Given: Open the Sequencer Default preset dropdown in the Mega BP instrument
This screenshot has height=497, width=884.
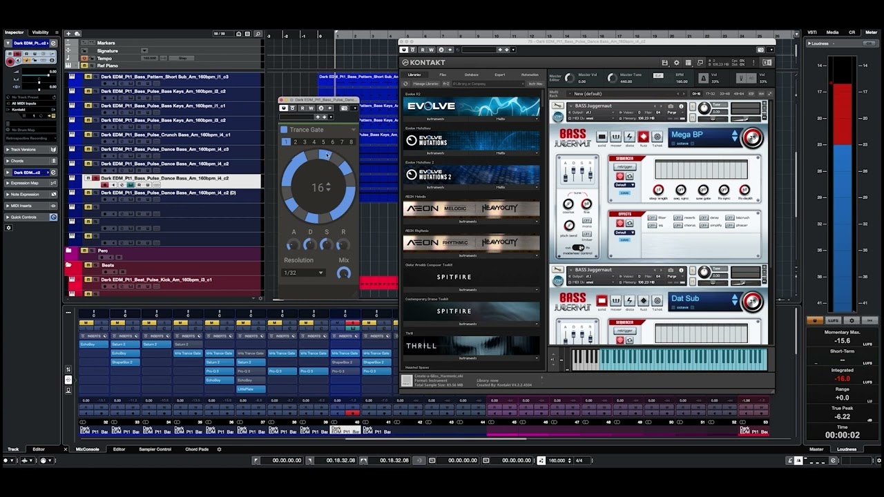Looking at the screenshot, I should 625,186.
